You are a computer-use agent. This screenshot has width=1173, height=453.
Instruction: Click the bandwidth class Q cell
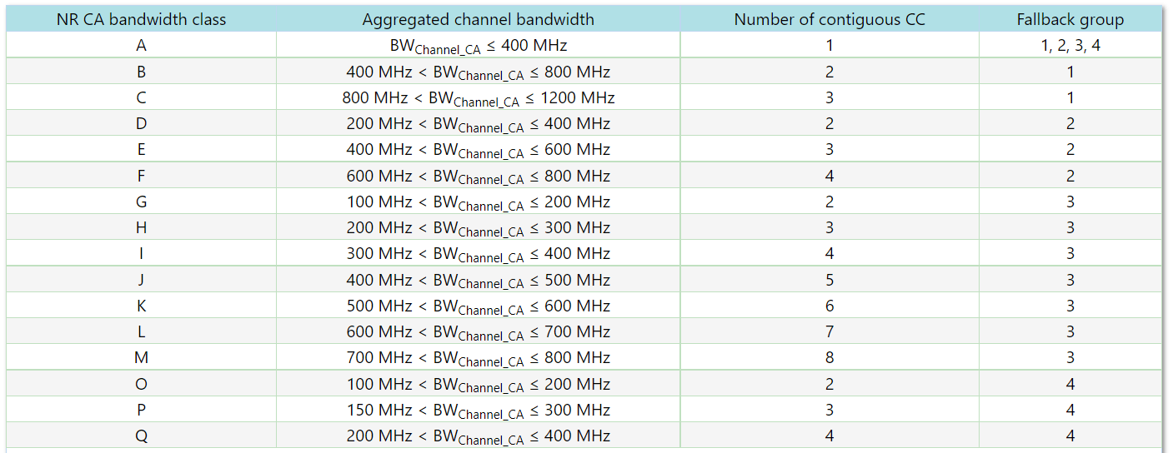[x=141, y=436]
